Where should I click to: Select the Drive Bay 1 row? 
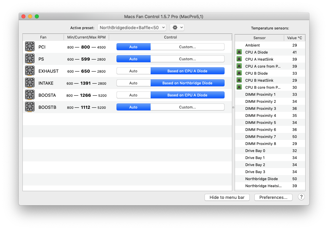click(270, 158)
